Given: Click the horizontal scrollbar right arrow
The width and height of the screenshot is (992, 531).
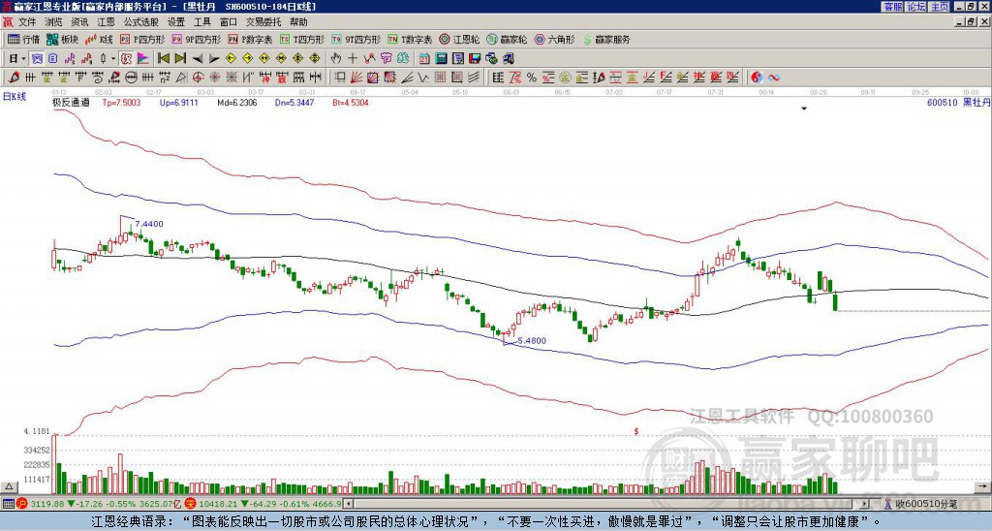Looking at the screenshot, I should 864,504.
